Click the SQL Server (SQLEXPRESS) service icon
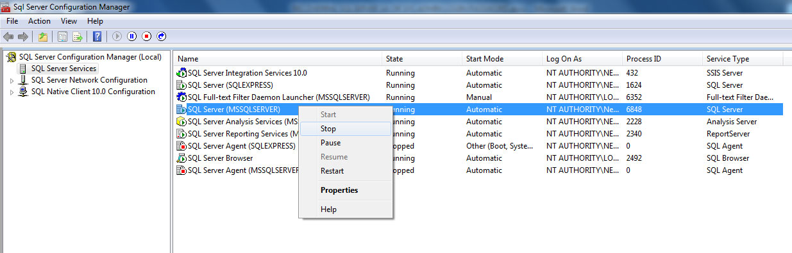Screen dimensions: 792x253 click(x=181, y=85)
